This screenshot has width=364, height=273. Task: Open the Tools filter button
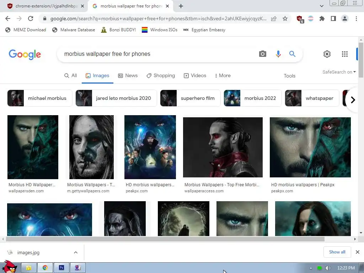(289, 76)
